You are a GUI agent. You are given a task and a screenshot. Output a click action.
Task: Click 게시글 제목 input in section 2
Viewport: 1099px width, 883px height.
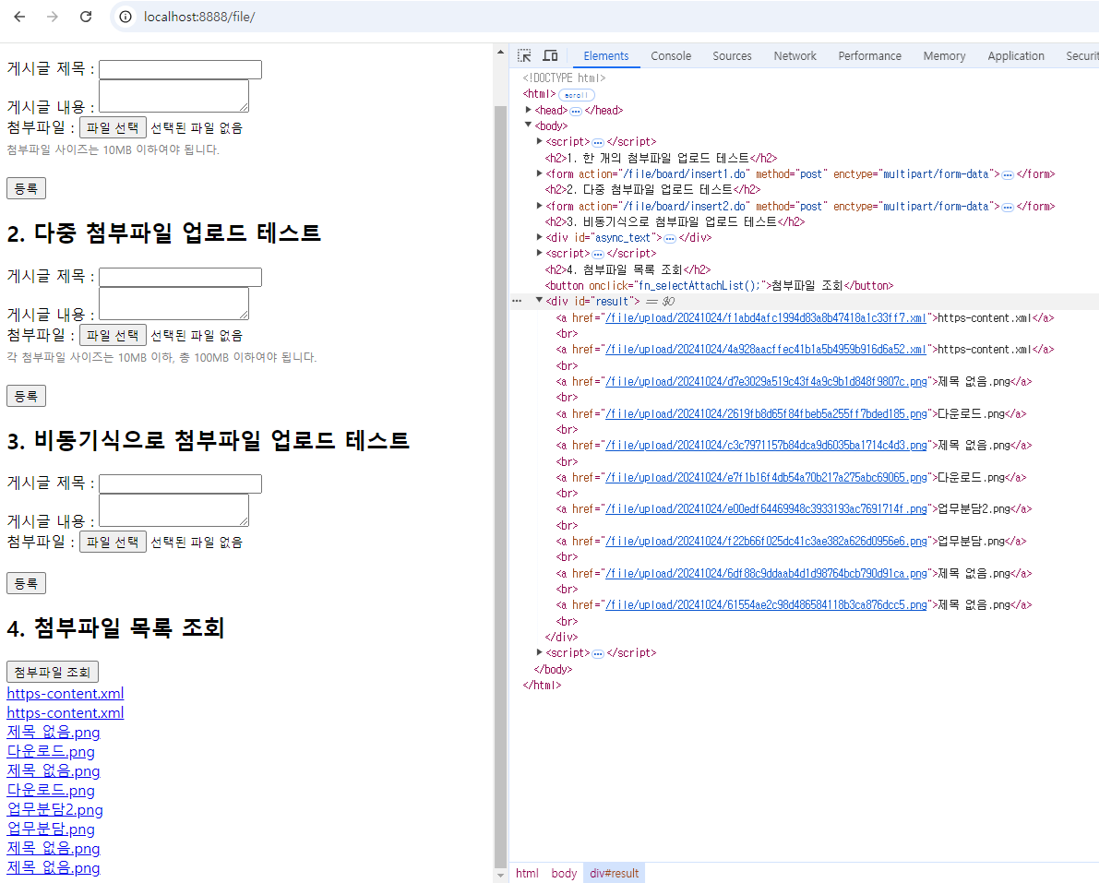[x=180, y=277]
